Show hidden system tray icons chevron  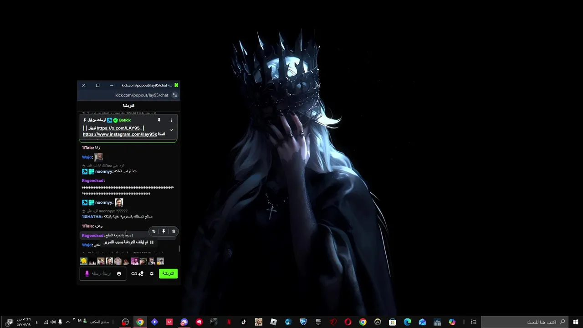[x=67, y=322]
